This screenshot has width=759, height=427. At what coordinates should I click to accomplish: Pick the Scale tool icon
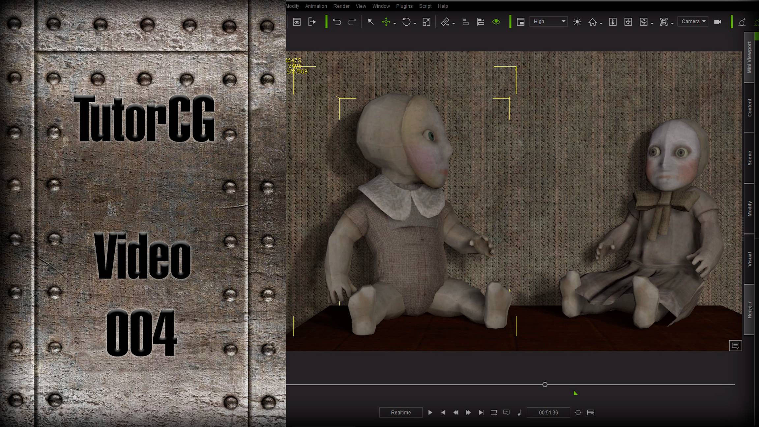click(426, 22)
